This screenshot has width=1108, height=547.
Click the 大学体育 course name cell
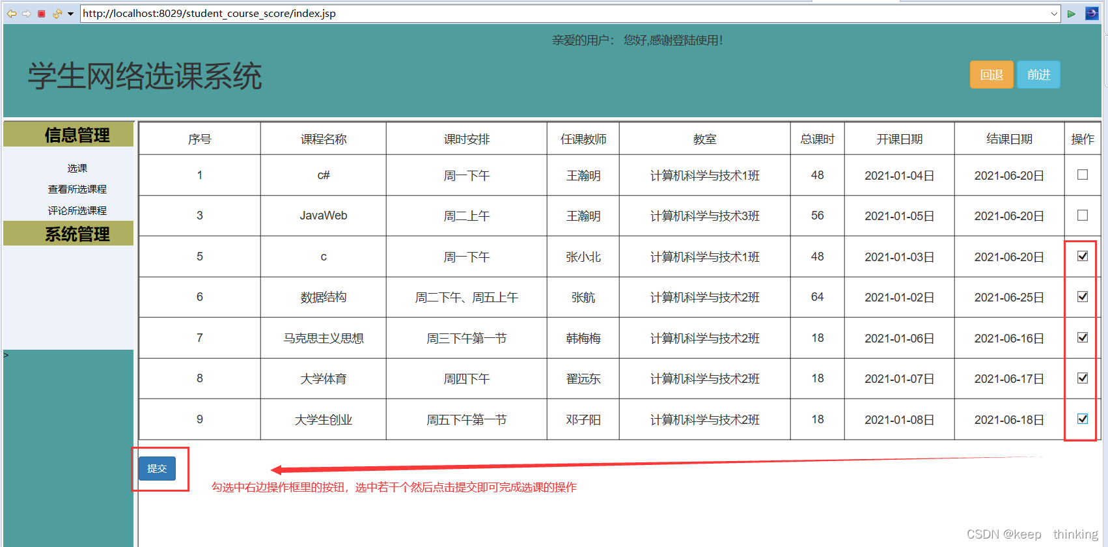coord(324,378)
